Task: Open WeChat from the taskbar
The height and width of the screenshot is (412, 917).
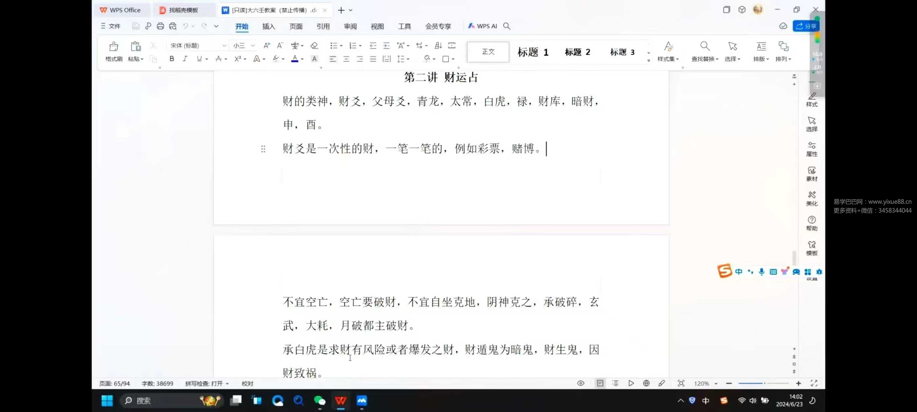Action: click(x=319, y=401)
